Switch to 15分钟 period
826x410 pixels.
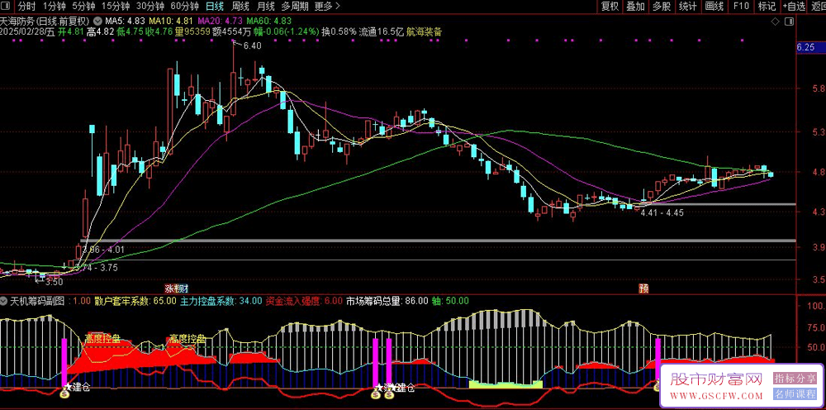[x=115, y=7]
